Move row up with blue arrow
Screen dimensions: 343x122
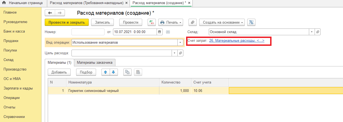pos(106,72)
